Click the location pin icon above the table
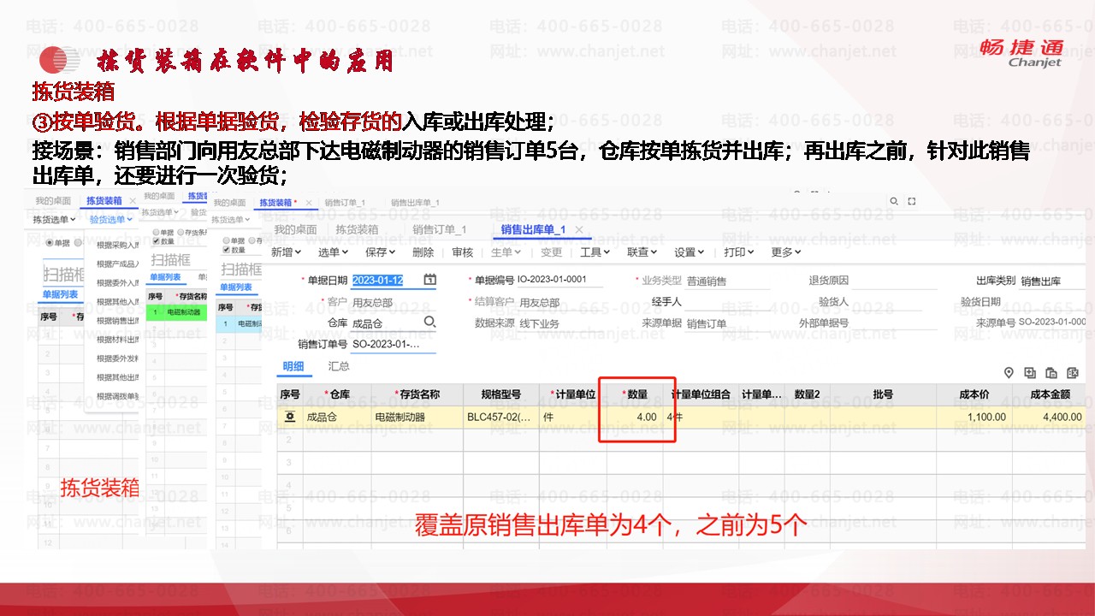This screenshot has width=1095, height=616. click(1009, 373)
